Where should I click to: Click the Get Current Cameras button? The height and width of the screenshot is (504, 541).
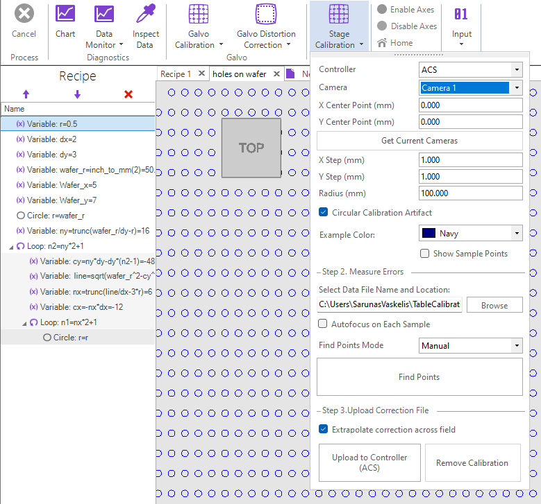point(419,141)
